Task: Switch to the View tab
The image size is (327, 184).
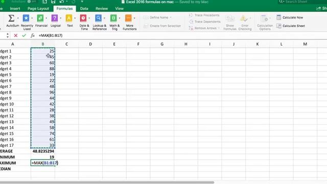Action: pyautogui.click(x=119, y=9)
